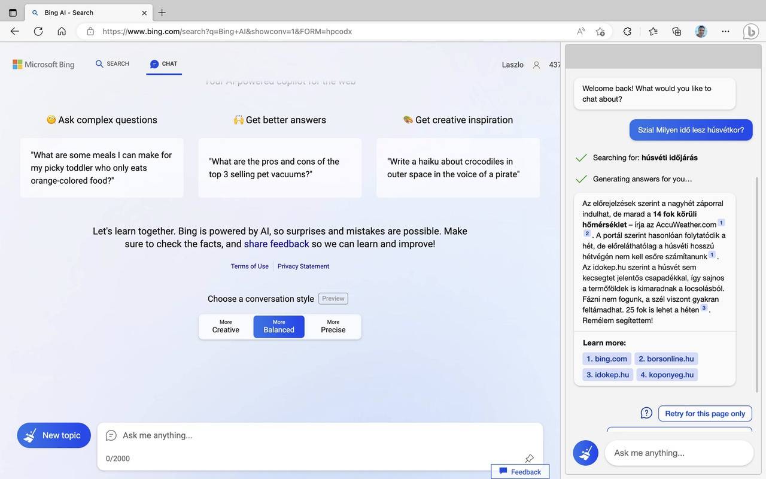Screen dimensions: 766x479
Task: Open the share feedback link
Action: pyautogui.click(x=276, y=244)
